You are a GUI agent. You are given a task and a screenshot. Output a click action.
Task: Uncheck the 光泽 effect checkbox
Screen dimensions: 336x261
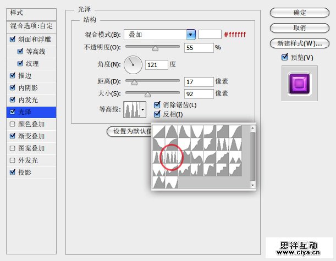pos(13,112)
